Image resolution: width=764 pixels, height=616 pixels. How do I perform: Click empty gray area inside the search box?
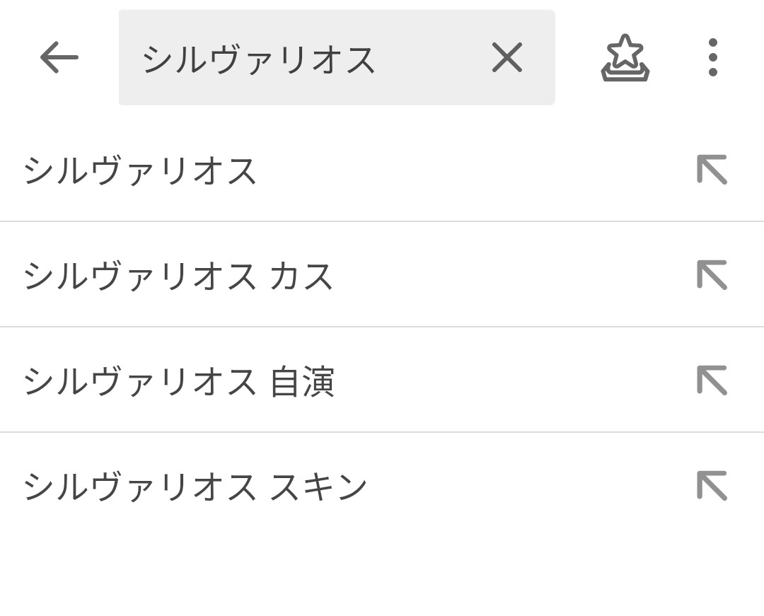click(x=432, y=57)
